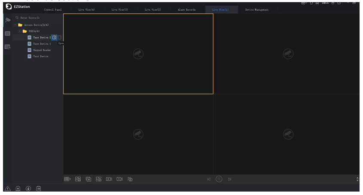Pause the sequence playback

tap(219, 179)
